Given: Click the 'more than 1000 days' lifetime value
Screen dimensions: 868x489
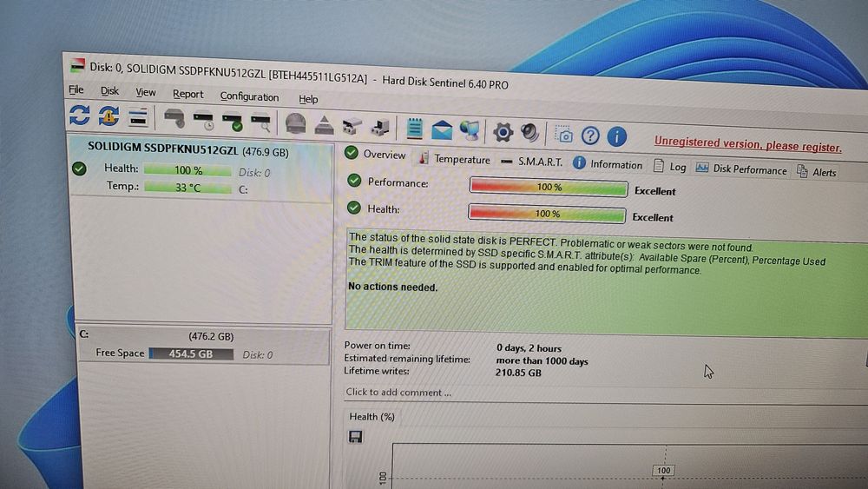Looking at the screenshot, I should point(542,361).
